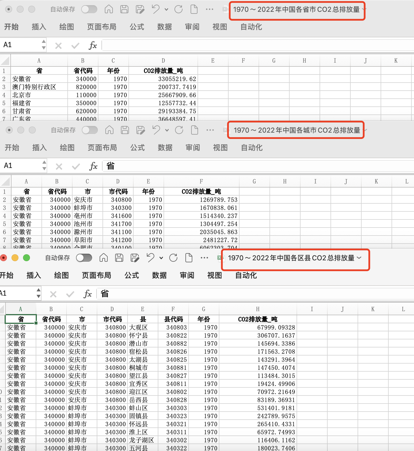Click formula bar showing 省 in 各区县 window
Viewport: 414px width, 451px height.
pos(255,294)
